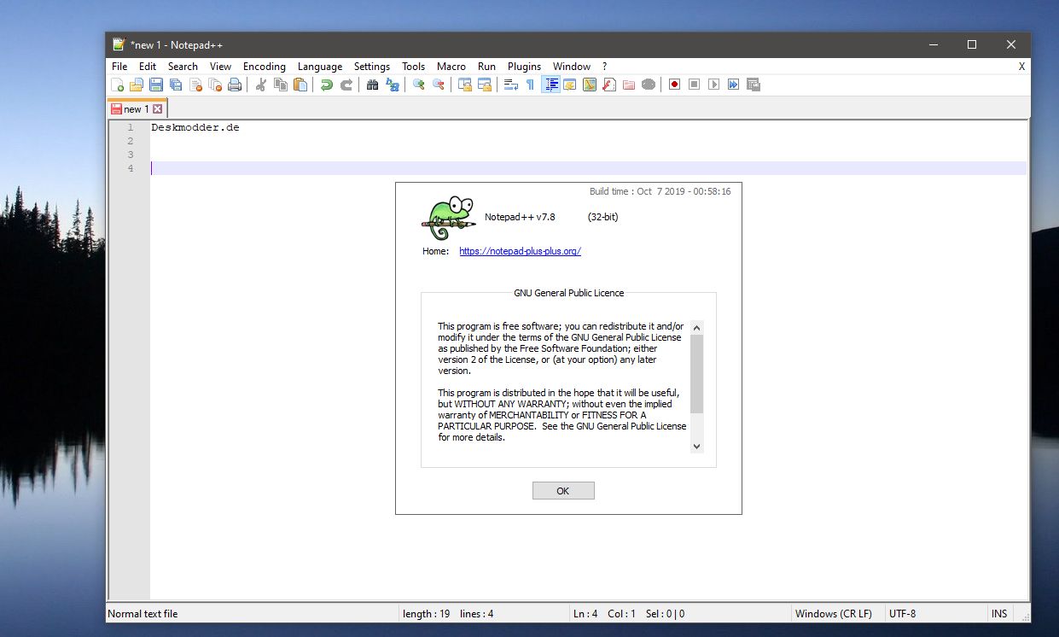The image size is (1059, 637).
Task: Open the Edit menu
Action: tap(148, 66)
